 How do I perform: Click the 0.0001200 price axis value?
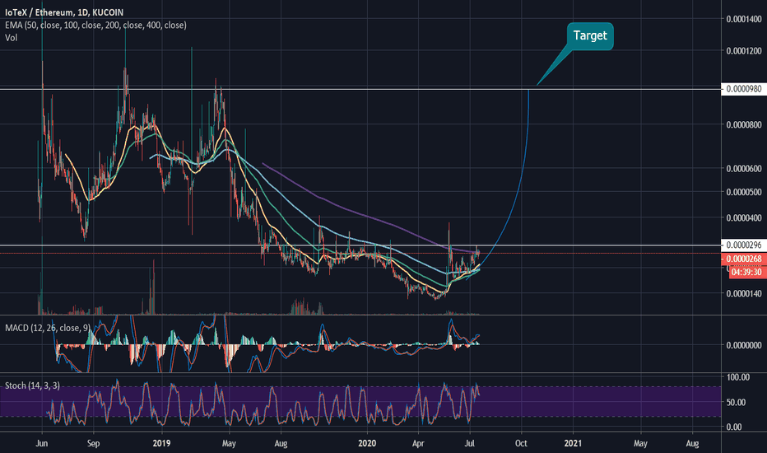(744, 51)
